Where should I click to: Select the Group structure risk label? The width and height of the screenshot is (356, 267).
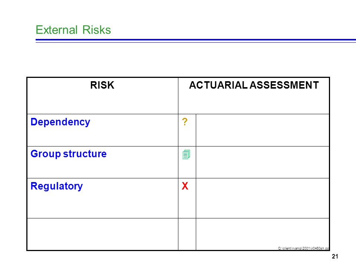pos(68,154)
